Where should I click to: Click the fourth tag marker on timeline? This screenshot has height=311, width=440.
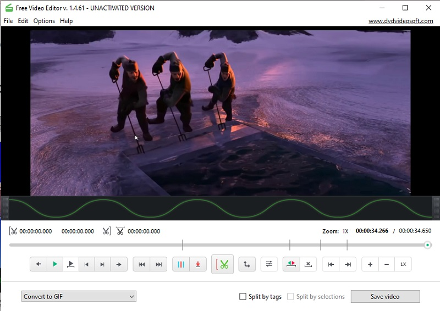pyautogui.click(x=347, y=245)
